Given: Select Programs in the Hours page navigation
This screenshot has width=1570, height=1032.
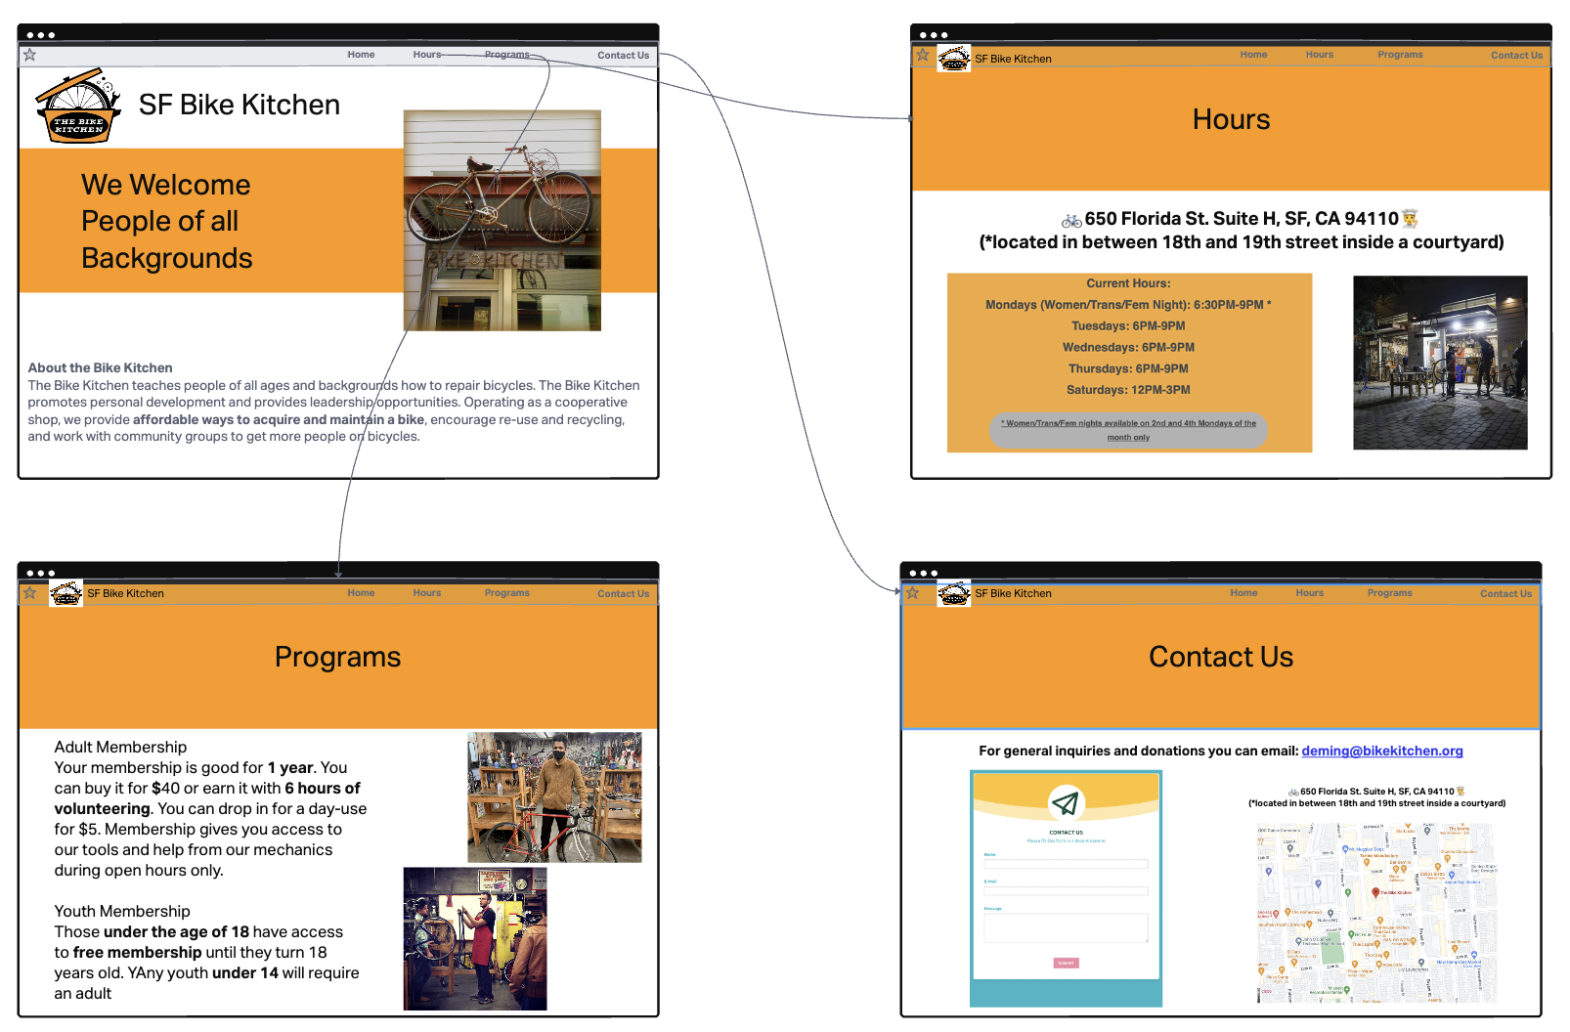Looking at the screenshot, I should (x=1400, y=55).
